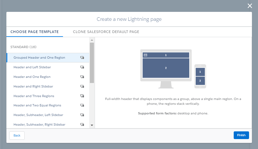258x149 pixels.
Task: Click the device icon beside Header, Subheader, Right Sidebar
Action: coord(82,124)
